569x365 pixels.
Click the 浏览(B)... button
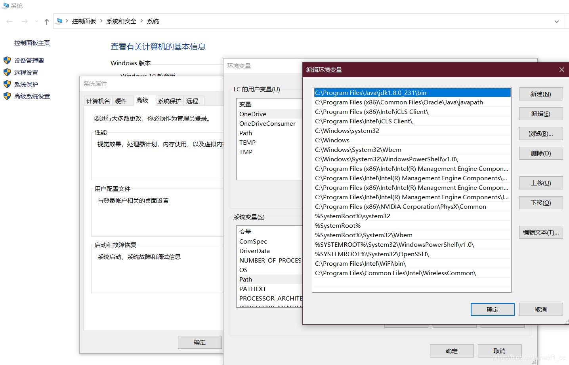click(x=541, y=133)
